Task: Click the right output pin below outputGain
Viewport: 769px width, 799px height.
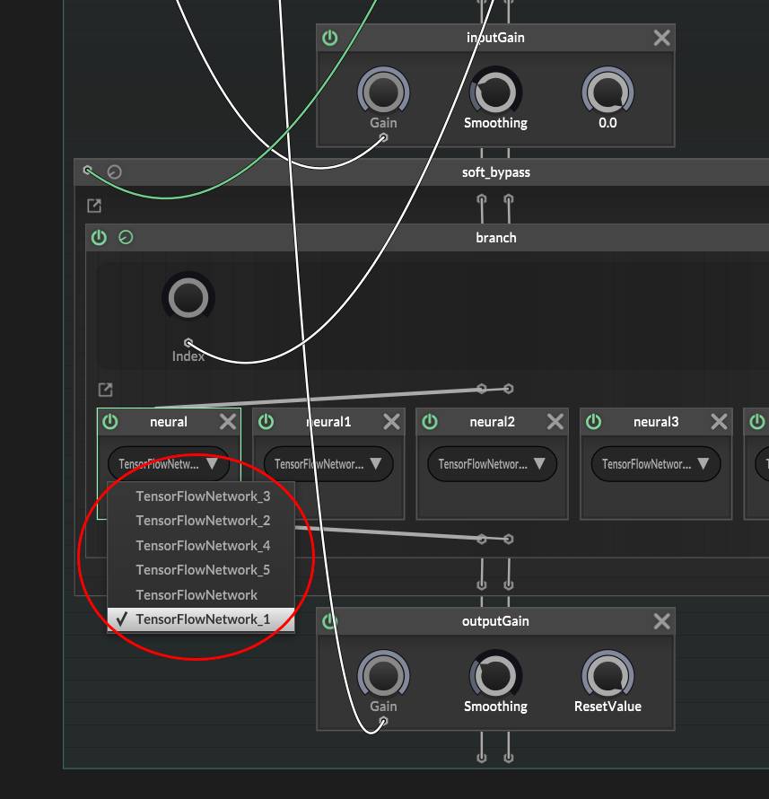Action: coord(508,757)
